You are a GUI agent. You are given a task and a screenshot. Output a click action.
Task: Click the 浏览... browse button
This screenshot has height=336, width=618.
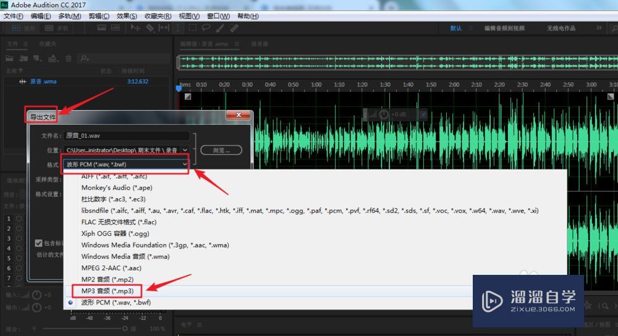[x=221, y=150]
